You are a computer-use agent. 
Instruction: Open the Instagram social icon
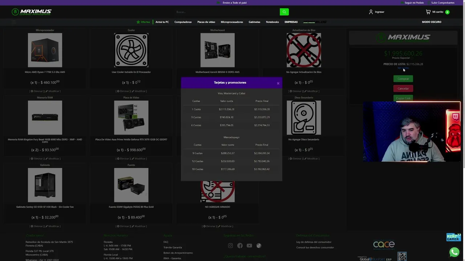(230, 245)
